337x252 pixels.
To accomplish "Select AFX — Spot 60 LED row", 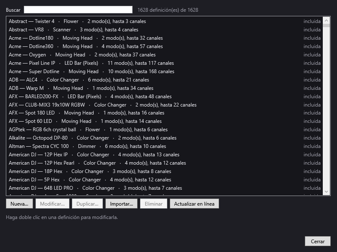I will click(164, 121).
